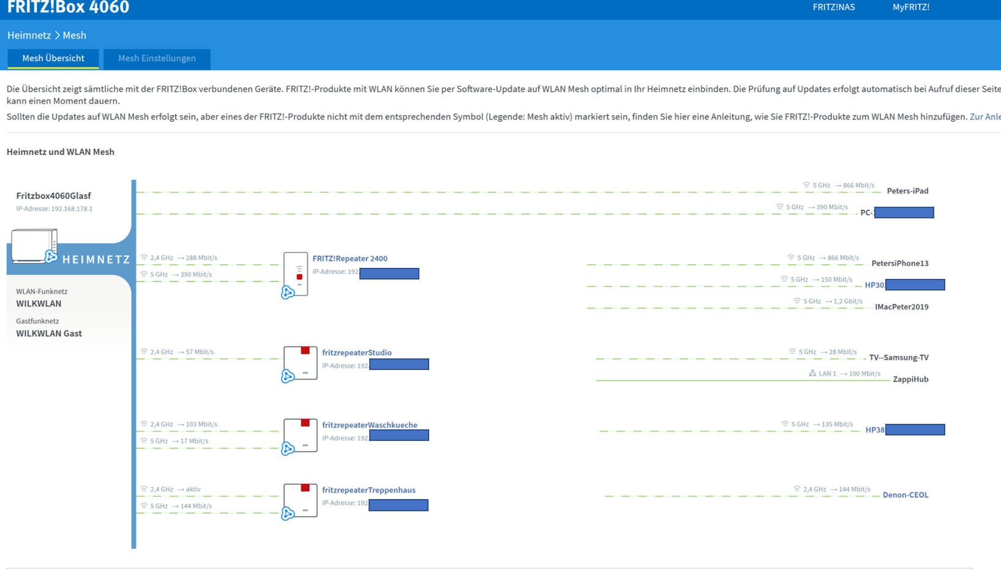
Task: Click Wi-Fi icon at Repeater 2400 5 GHz 390 Mbit/s
Action: coord(144,274)
